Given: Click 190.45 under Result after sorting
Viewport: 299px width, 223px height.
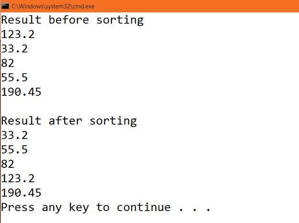Looking at the screenshot, I should coord(22,193).
